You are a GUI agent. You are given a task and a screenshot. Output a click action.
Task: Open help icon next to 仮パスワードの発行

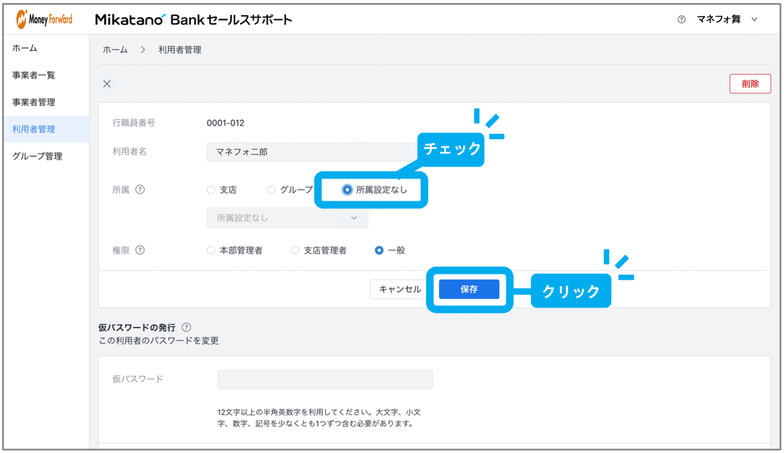tap(186, 327)
